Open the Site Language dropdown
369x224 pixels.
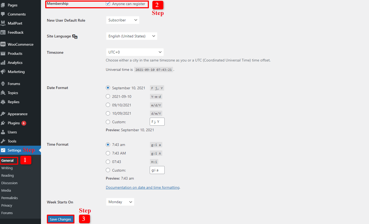tap(131, 36)
